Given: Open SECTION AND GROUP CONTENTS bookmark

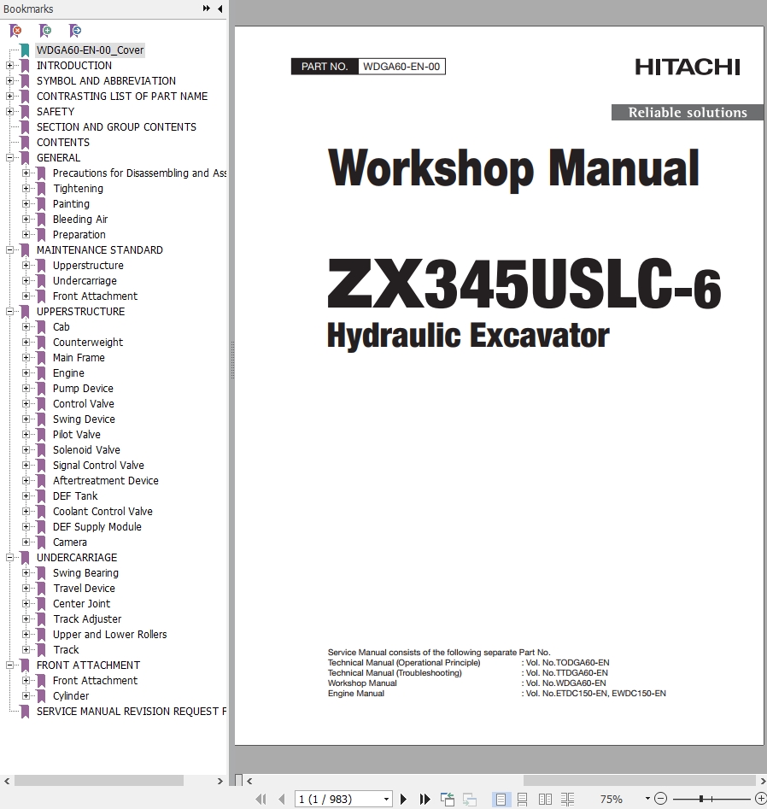Looking at the screenshot, I should point(116,127).
